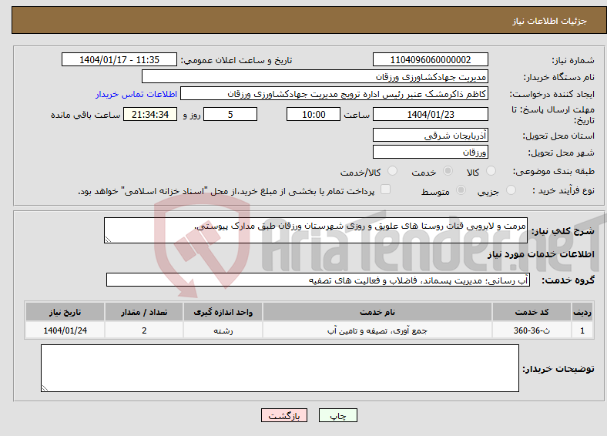Click the کد خدمت column header
This screenshot has height=436, width=607.
(x=532, y=312)
